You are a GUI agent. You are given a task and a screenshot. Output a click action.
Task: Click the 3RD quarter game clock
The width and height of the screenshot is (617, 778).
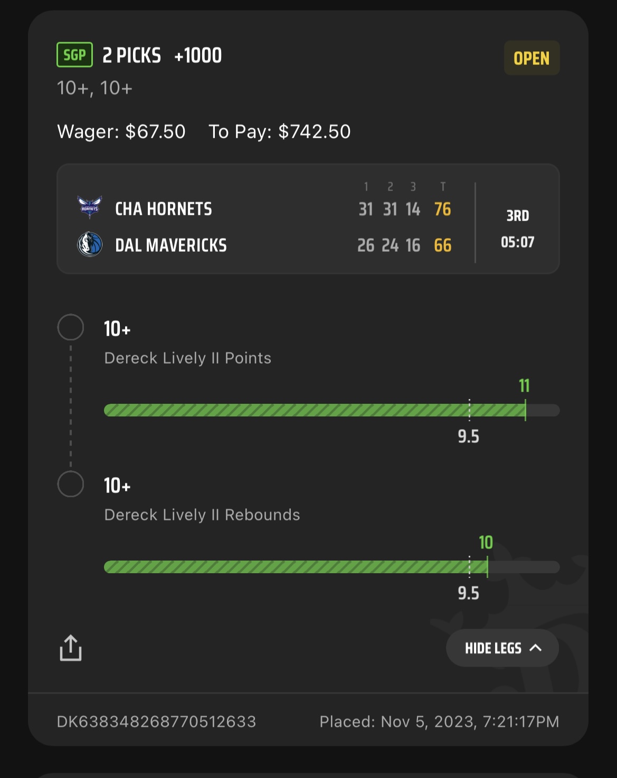point(517,229)
